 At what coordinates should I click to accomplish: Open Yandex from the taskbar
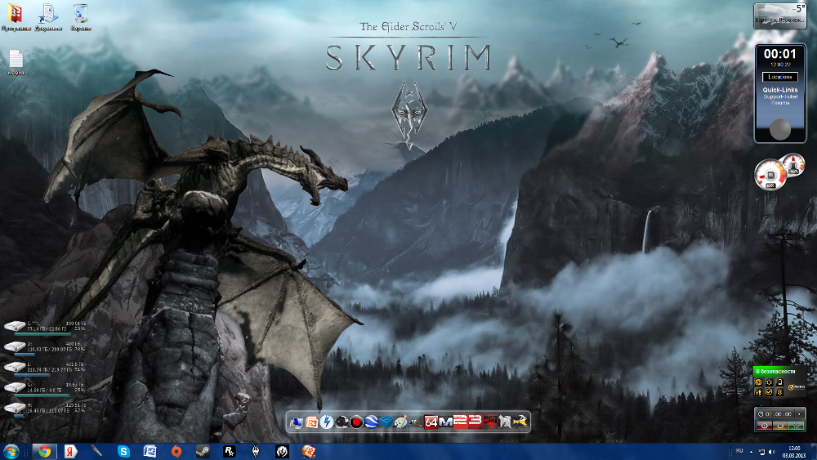(x=71, y=452)
